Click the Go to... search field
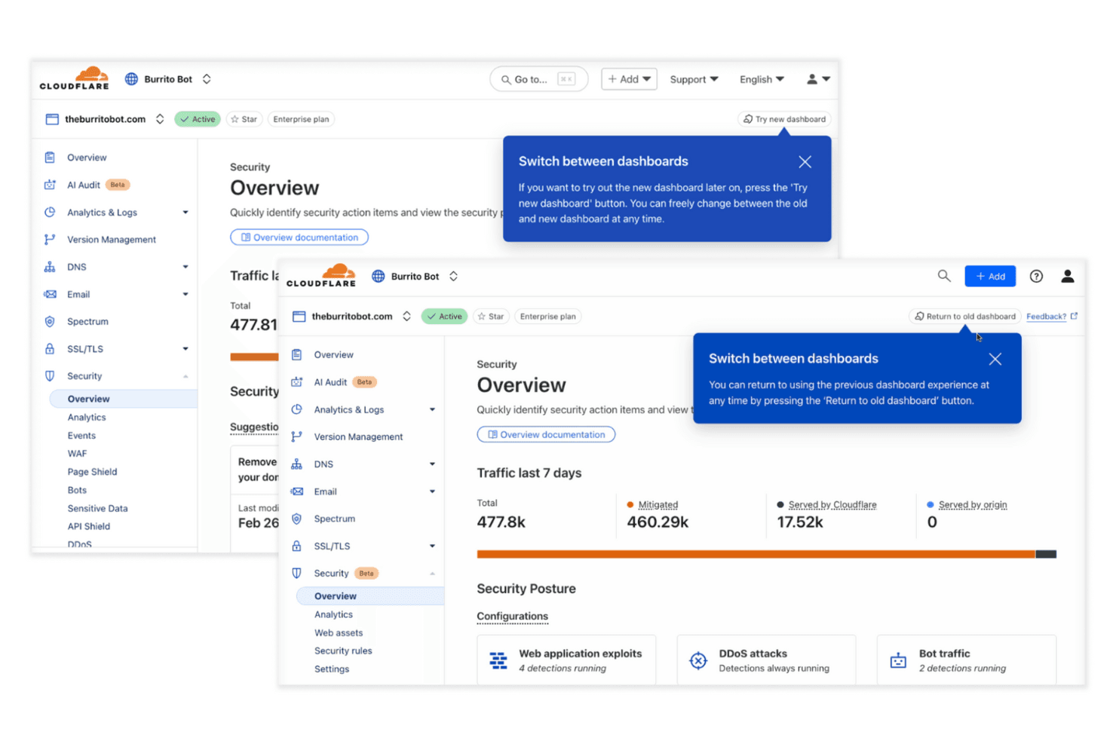 538,79
